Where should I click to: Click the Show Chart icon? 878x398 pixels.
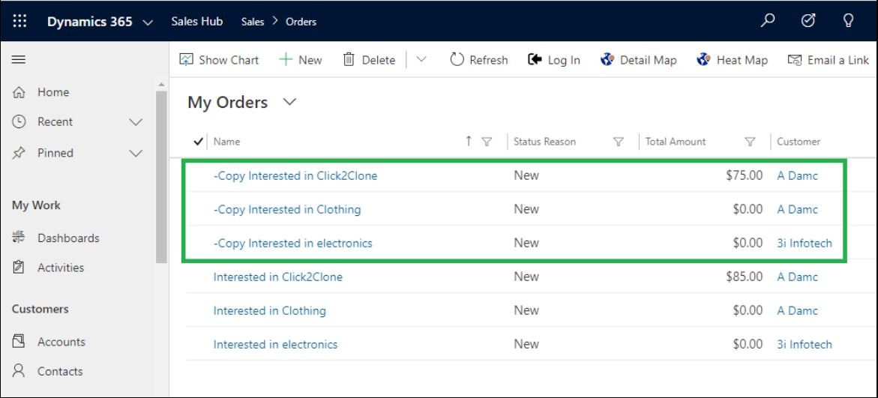(x=187, y=59)
